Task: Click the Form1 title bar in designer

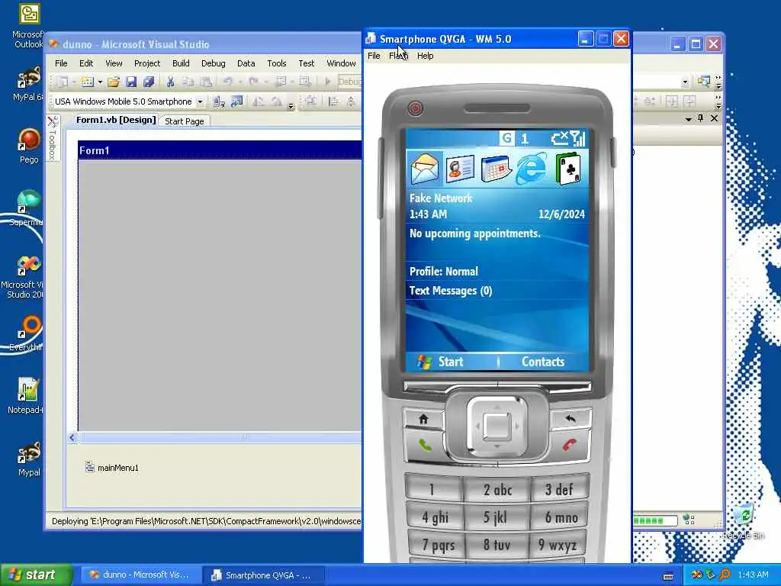Action: [220, 150]
